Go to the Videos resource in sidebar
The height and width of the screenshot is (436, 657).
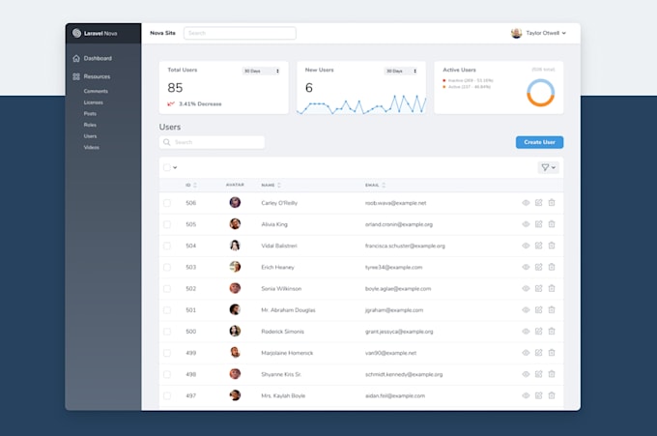tap(92, 147)
